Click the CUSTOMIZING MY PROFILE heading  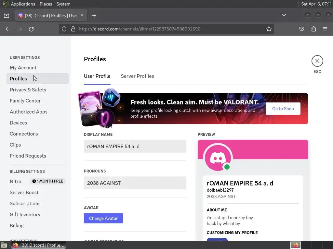coord(232,233)
